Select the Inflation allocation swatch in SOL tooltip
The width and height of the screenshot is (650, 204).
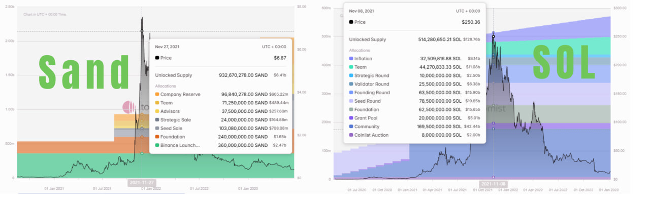(351, 59)
